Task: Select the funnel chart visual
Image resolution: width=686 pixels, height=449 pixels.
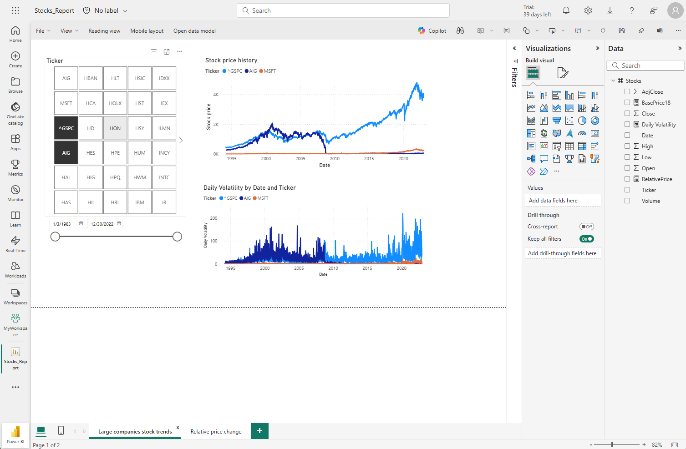Action: 556,121
